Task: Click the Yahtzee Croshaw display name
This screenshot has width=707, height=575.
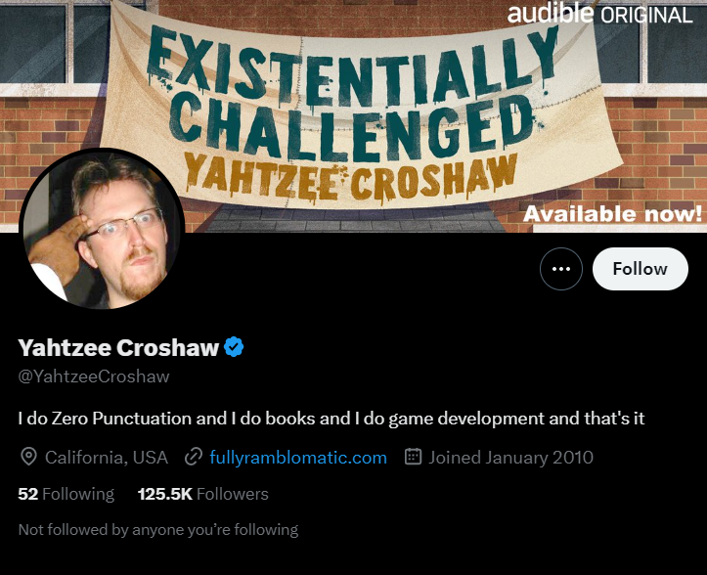Action: [x=118, y=347]
